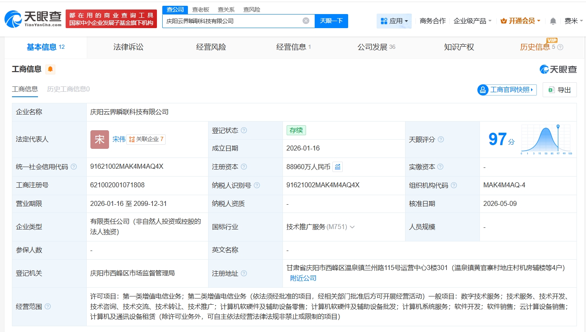Image resolution: width=586 pixels, height=332 pixels.
Task: Switch to 经营信息 tab
Action: pos(294,47)
